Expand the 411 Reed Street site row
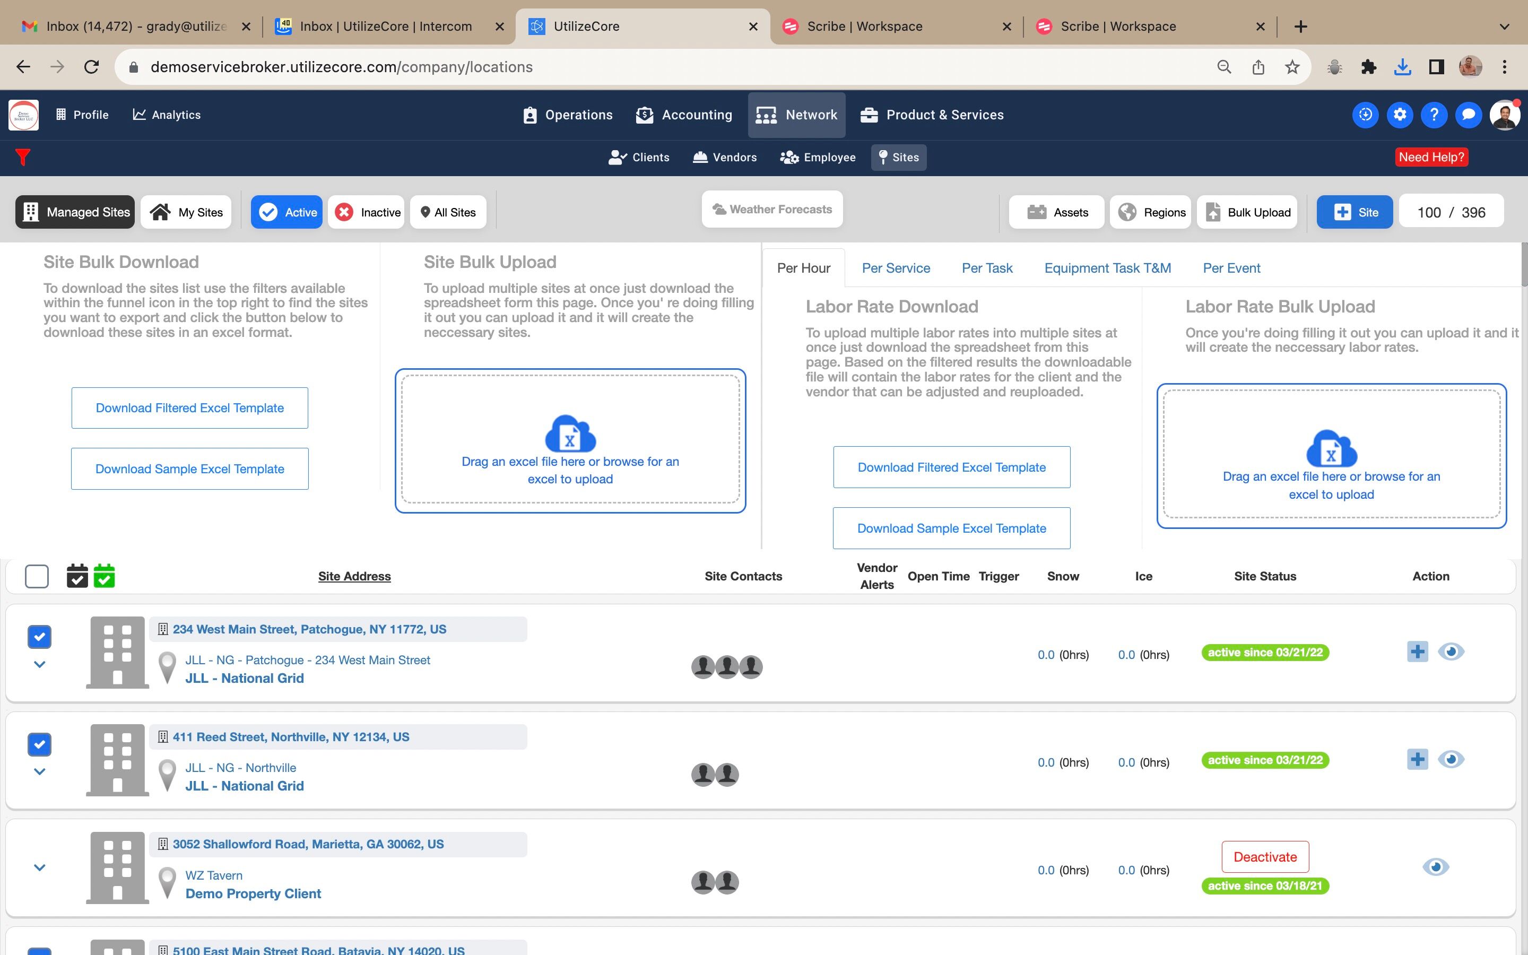This screenshot has width=1528, height=955. tap(39, 772)
